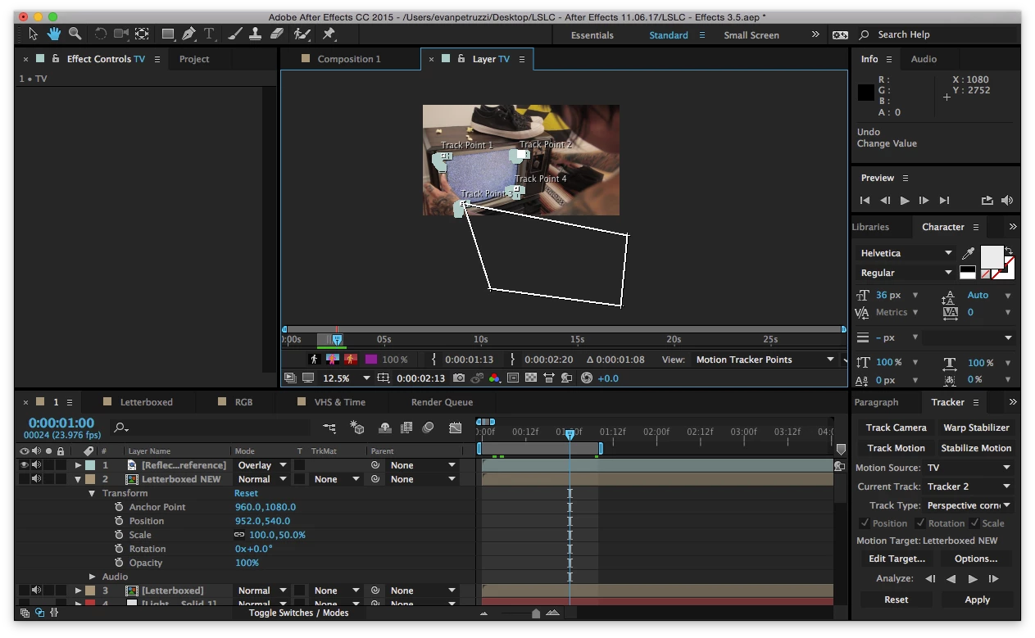Open the Graph Editor icon
Viewport: 1035px width, 638px height.
pyautogui.click(x=456, y=428)
